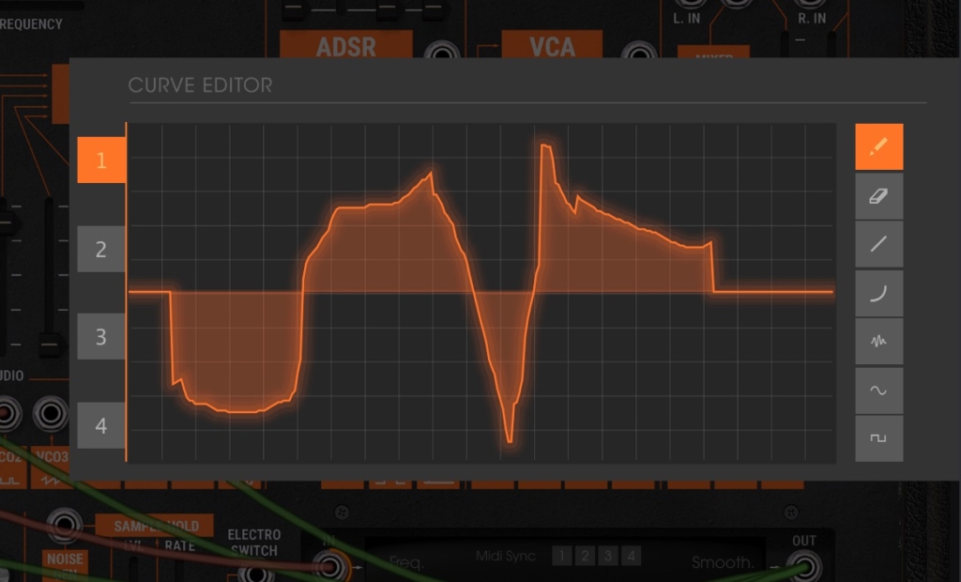The height and width of the screenshot is (582, 961).
Task: Click the curve peak in the editor grid
Action: (x=545, y=145)
